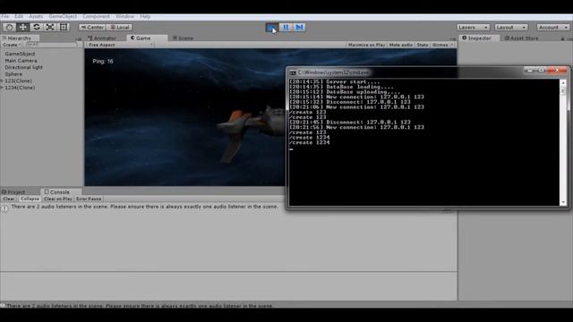
Task: Switch to the Animator tab
Action: [x=102, y=38]
